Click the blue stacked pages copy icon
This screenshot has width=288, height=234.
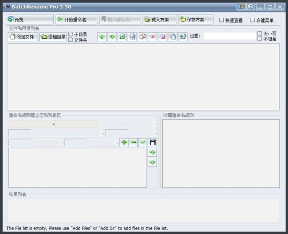pos(173,37)
